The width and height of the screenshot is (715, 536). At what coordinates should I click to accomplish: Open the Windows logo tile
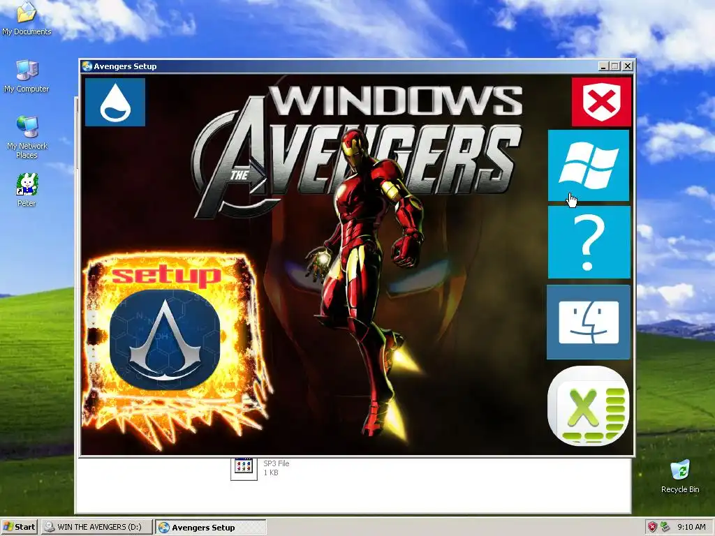pyautogui.click(x=589, y=165)
